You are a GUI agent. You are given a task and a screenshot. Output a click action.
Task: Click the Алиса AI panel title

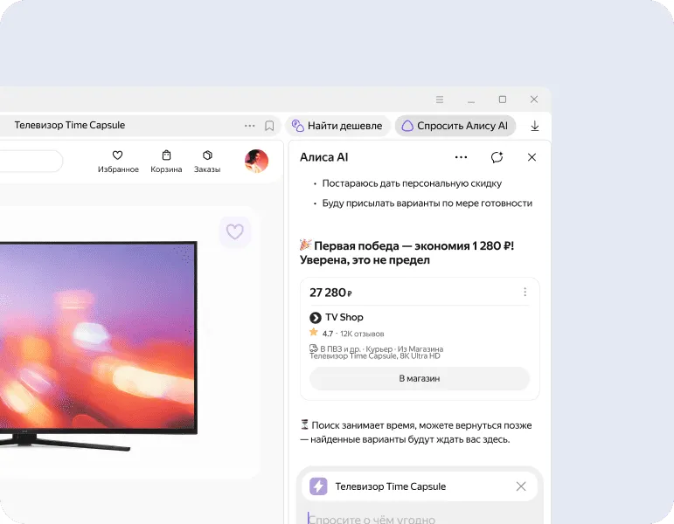click(323, 157)
